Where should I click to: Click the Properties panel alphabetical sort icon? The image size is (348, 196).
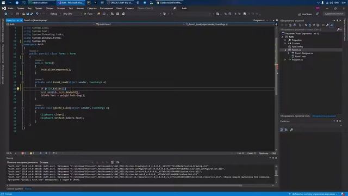(287, 130)
